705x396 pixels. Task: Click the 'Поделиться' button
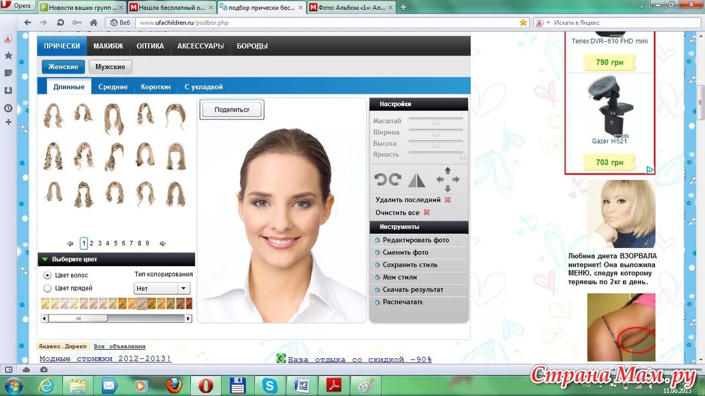pos(231,110)
